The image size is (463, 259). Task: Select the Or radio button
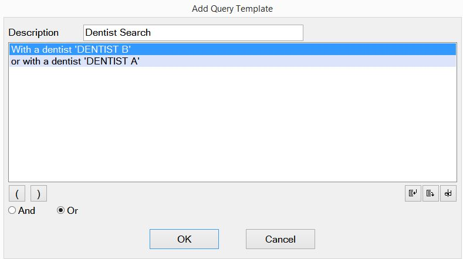(60, 210)
